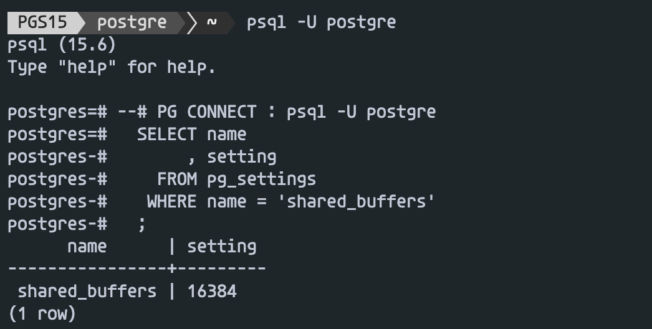
Task: Click the setting column in the query
Action: 241,157
